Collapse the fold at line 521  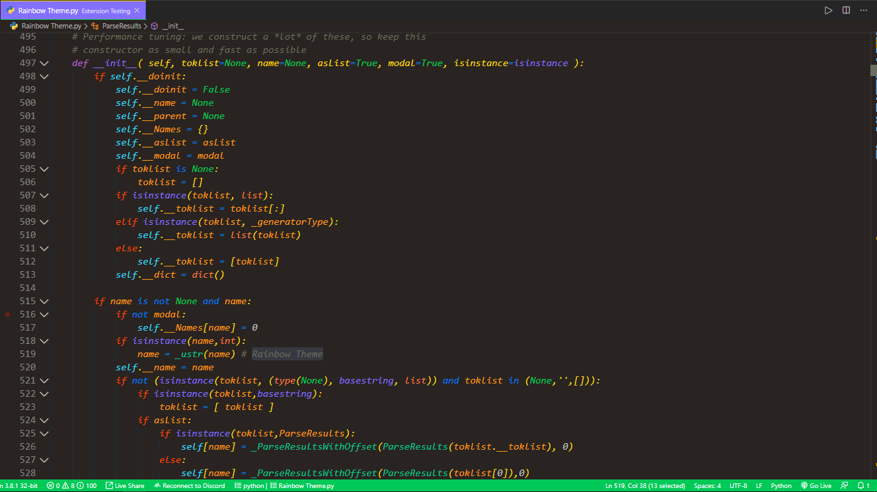click(44, 380)
